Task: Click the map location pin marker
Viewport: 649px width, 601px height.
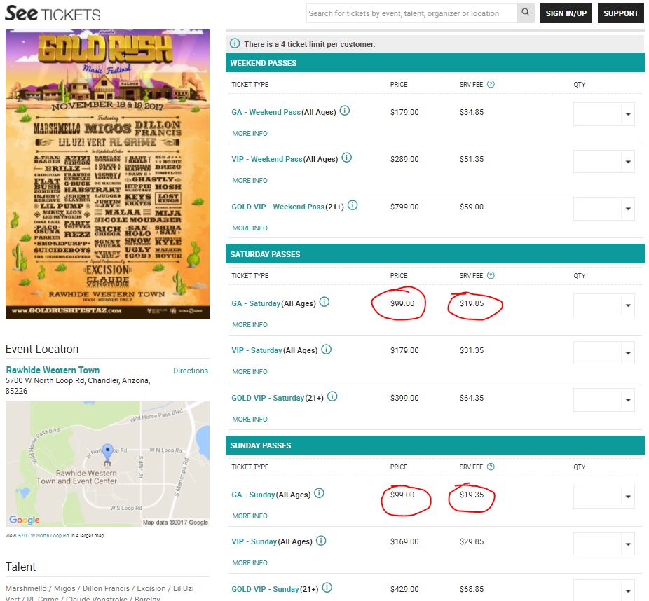Action: (x=107, y=453)
